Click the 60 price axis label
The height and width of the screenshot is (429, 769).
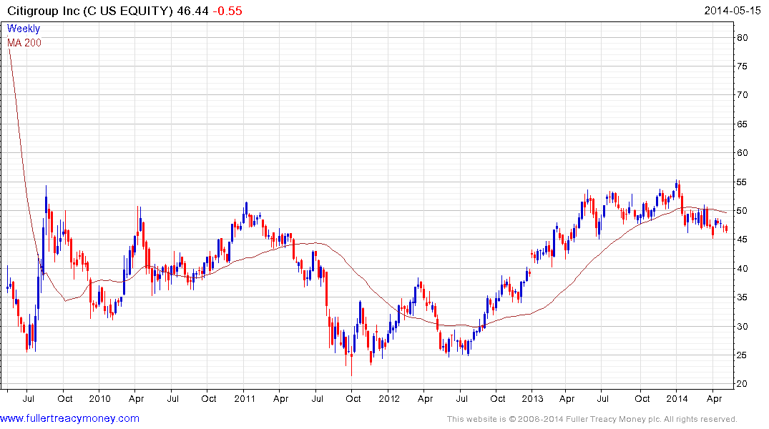(x=742, y=152)
